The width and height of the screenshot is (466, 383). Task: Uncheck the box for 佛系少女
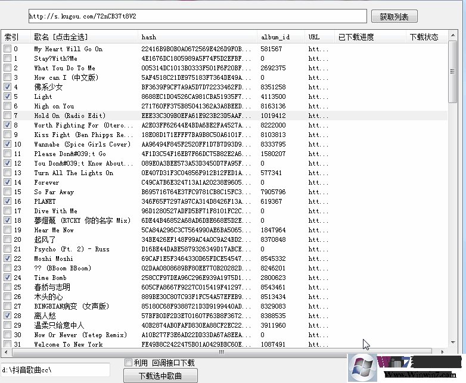coord(7,87)
